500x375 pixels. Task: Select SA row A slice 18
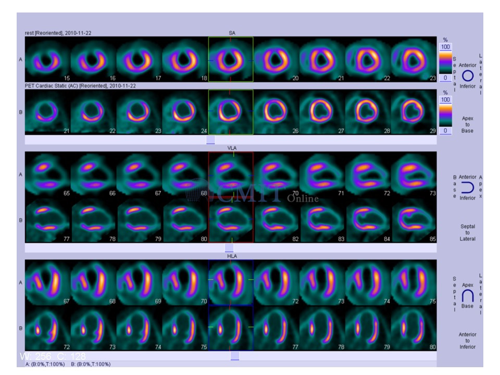coord(185,59)
